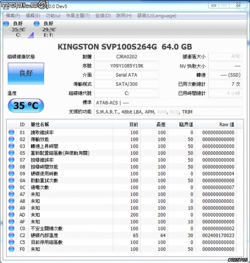Click status icon for attribute 01 讀取錯誤率
The height and width of the screenshot is (263, 250).
pos(11,132)
